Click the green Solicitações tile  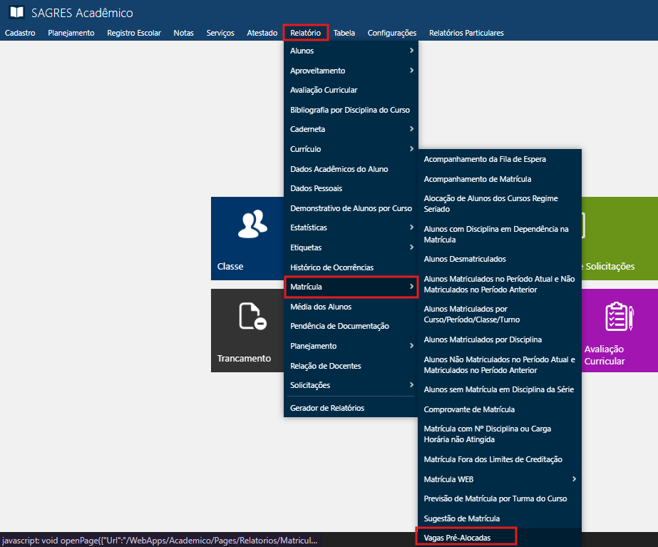[x=619, y=237]
